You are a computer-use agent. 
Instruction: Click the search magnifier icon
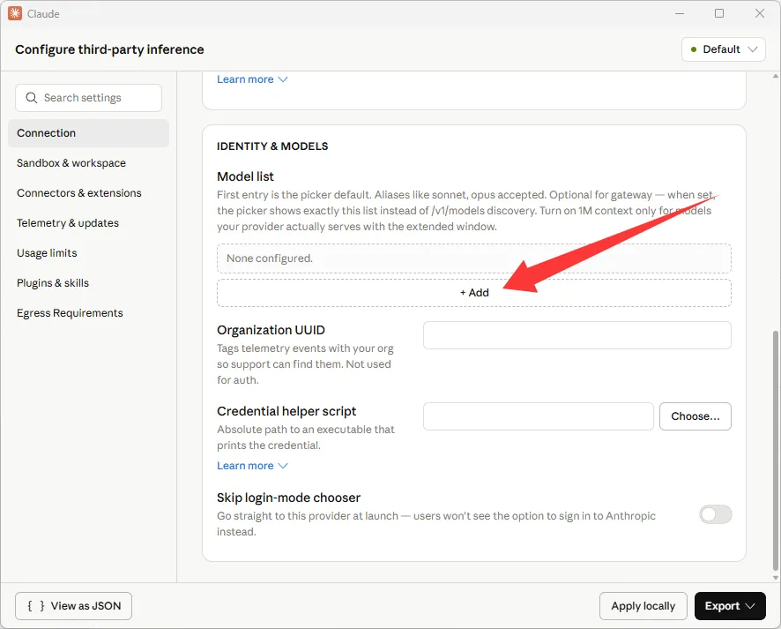tap(32, 98)
